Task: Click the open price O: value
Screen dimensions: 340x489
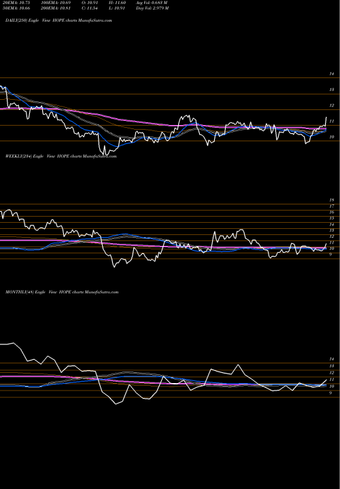Action: pyautogui.click(x=89, y=3)
